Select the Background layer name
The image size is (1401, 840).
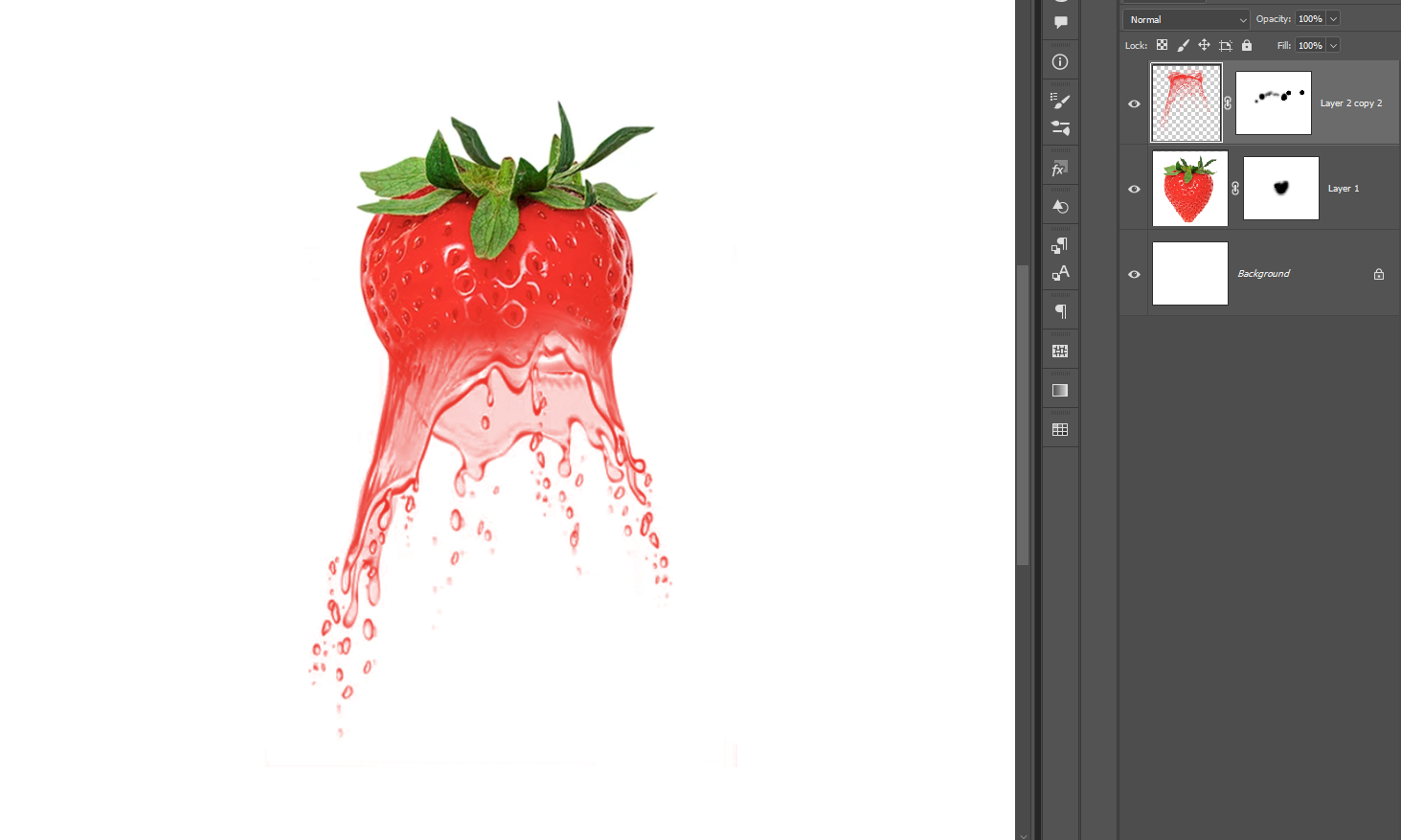[1263, 274]
